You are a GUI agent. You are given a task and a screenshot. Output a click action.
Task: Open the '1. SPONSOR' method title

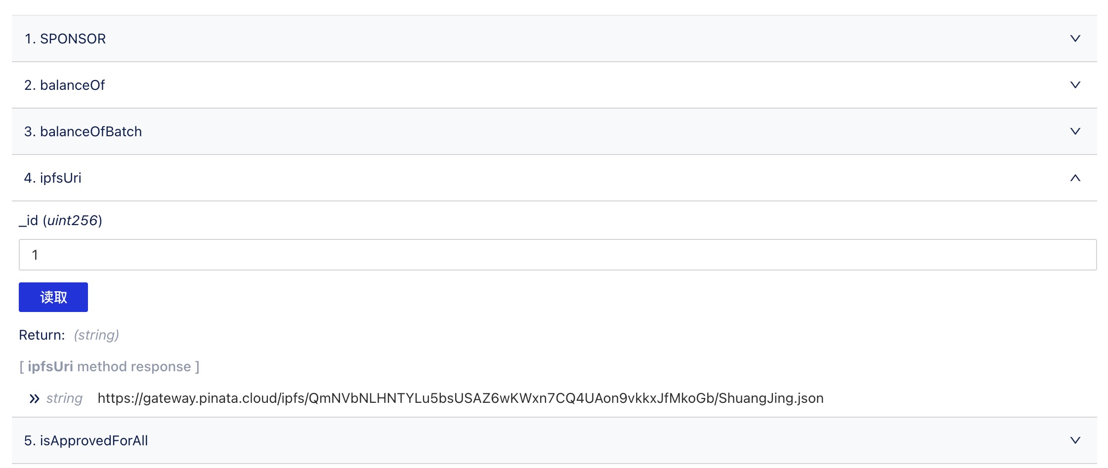(x=65, y=39)
